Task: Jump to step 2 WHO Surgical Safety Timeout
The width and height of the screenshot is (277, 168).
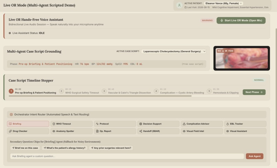Action: [x=79, y=91]
